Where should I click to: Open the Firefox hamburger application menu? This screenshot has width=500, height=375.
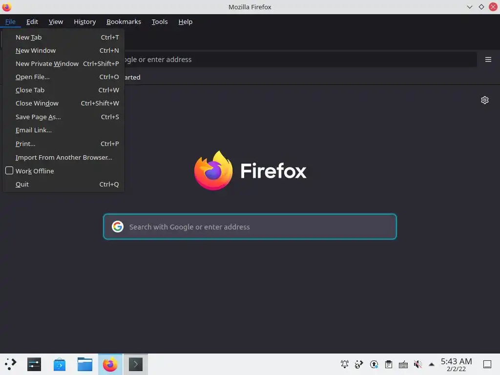tap(488, 60)
